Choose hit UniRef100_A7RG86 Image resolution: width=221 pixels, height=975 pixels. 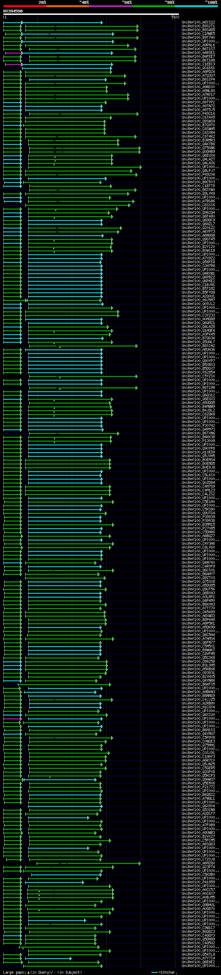pos(198,201)
